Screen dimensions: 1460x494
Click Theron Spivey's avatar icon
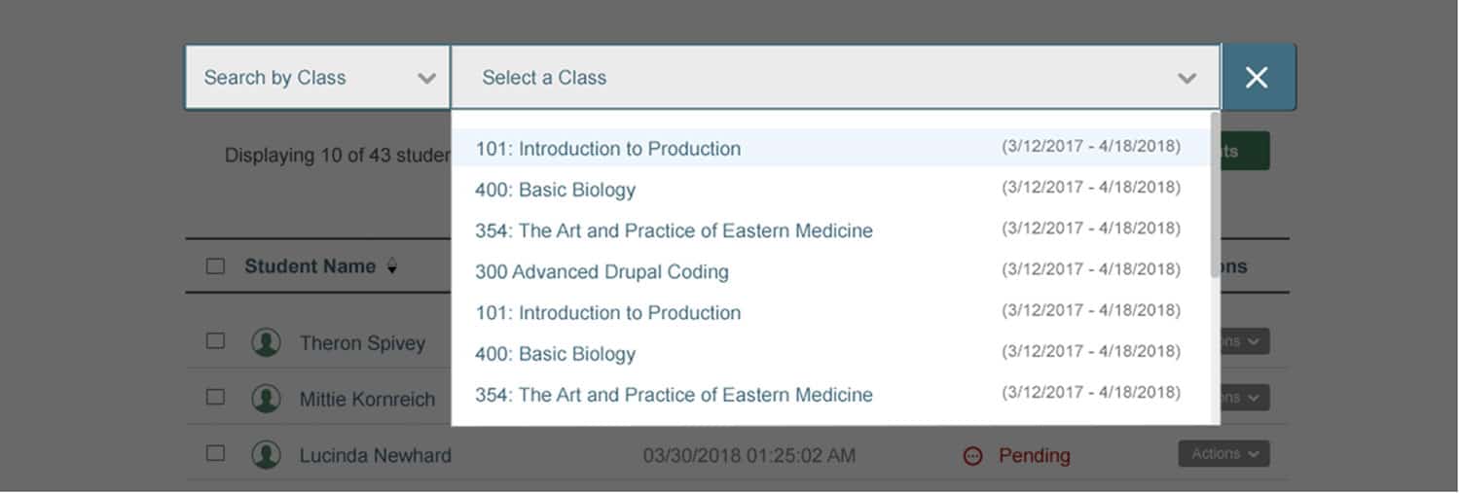coord(266,342)
